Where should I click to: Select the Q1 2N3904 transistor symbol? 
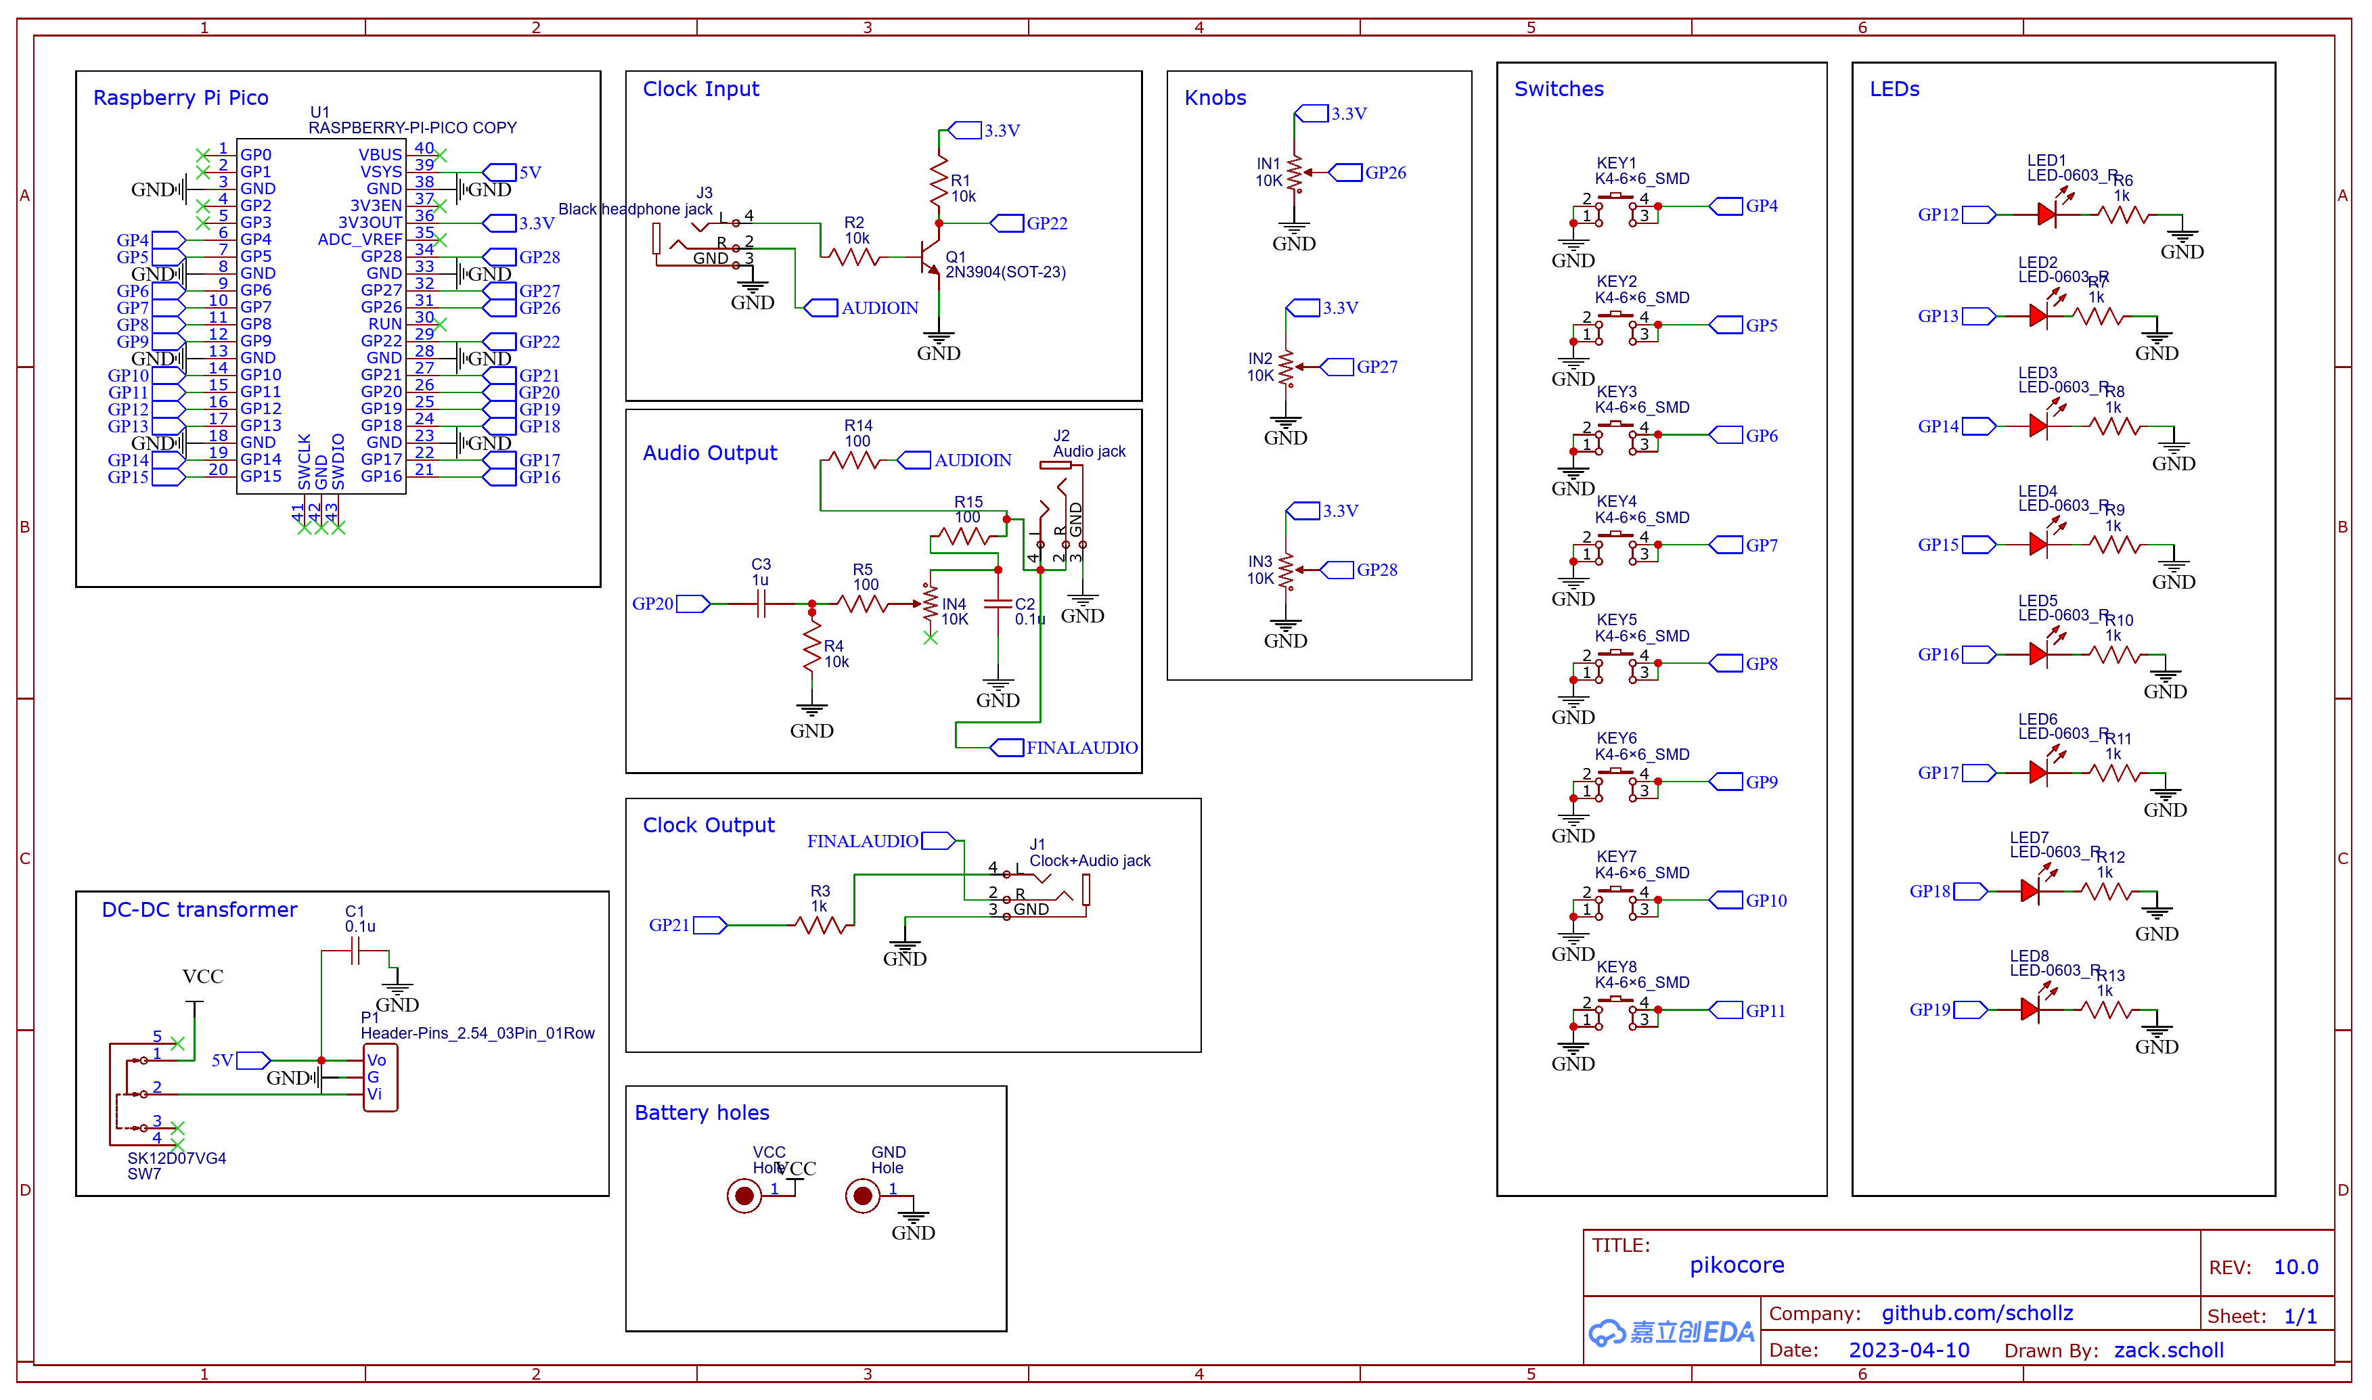point(931,256)
